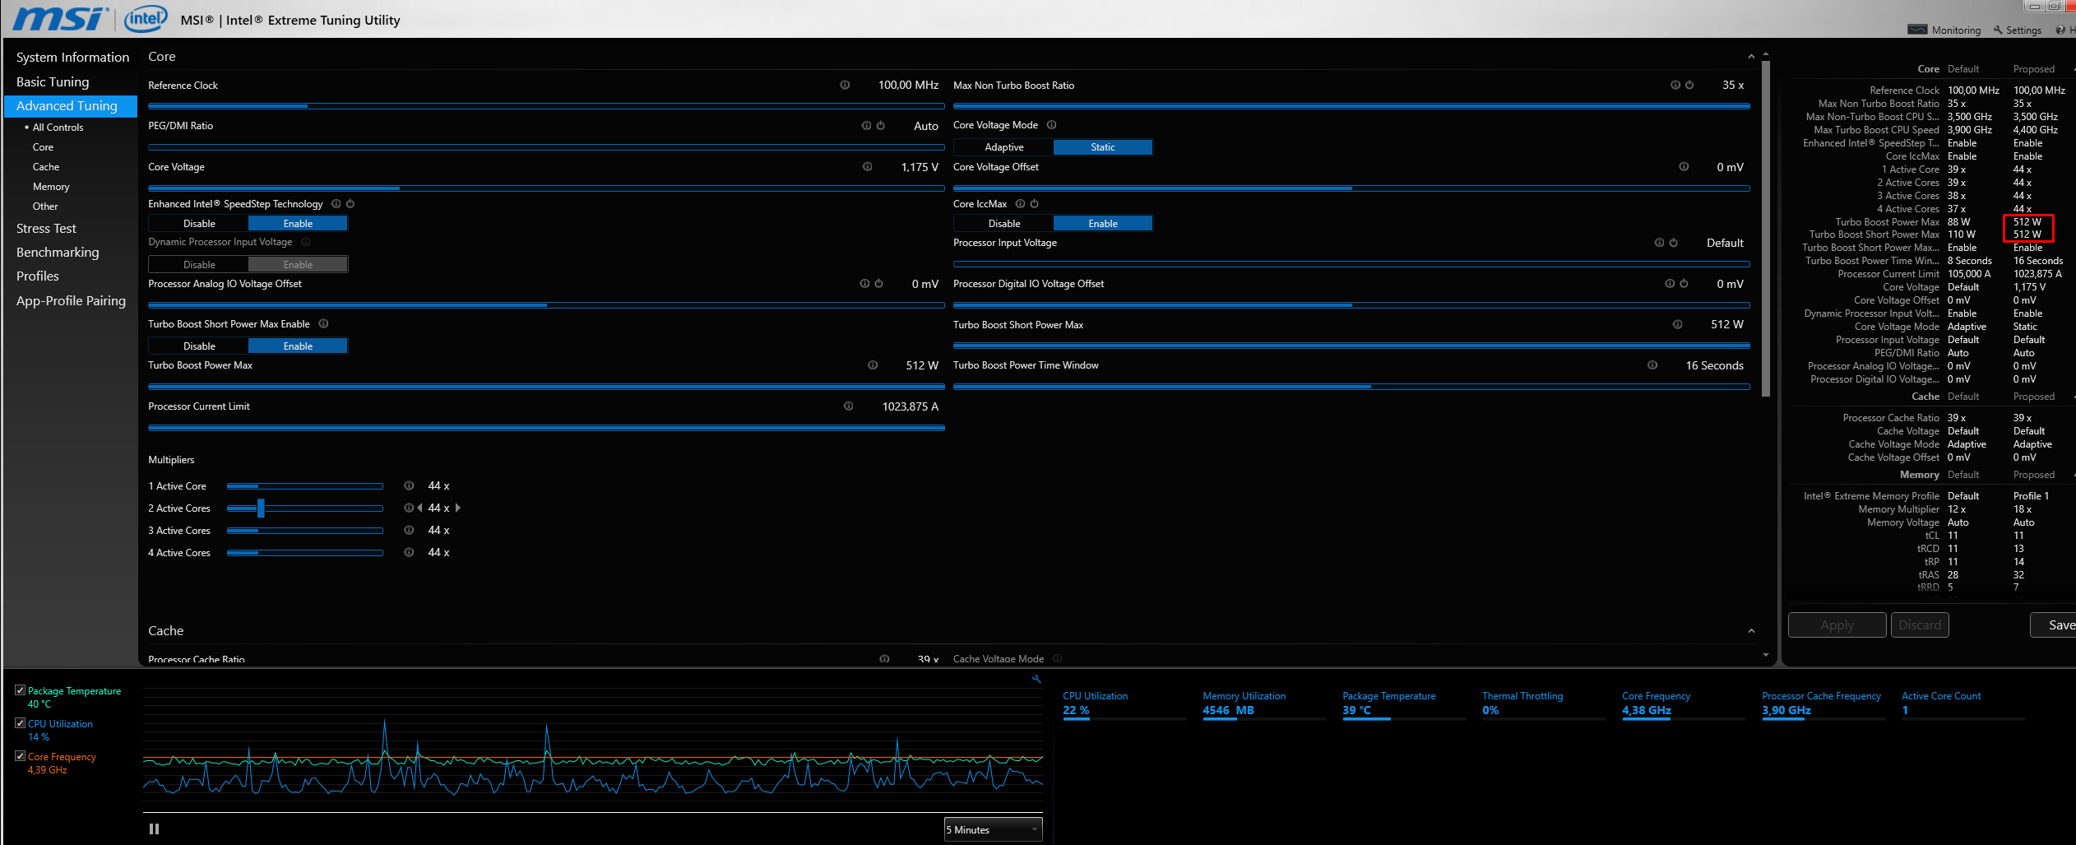Click the Core IccMax info icon
The image size is (2076, 845).
pyautogui.click(x=1020, y=203)
